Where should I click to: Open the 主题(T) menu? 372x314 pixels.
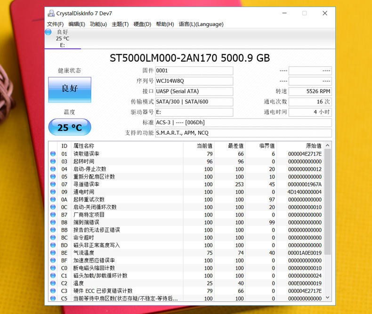pyautogui.click(x=120, y=24)
